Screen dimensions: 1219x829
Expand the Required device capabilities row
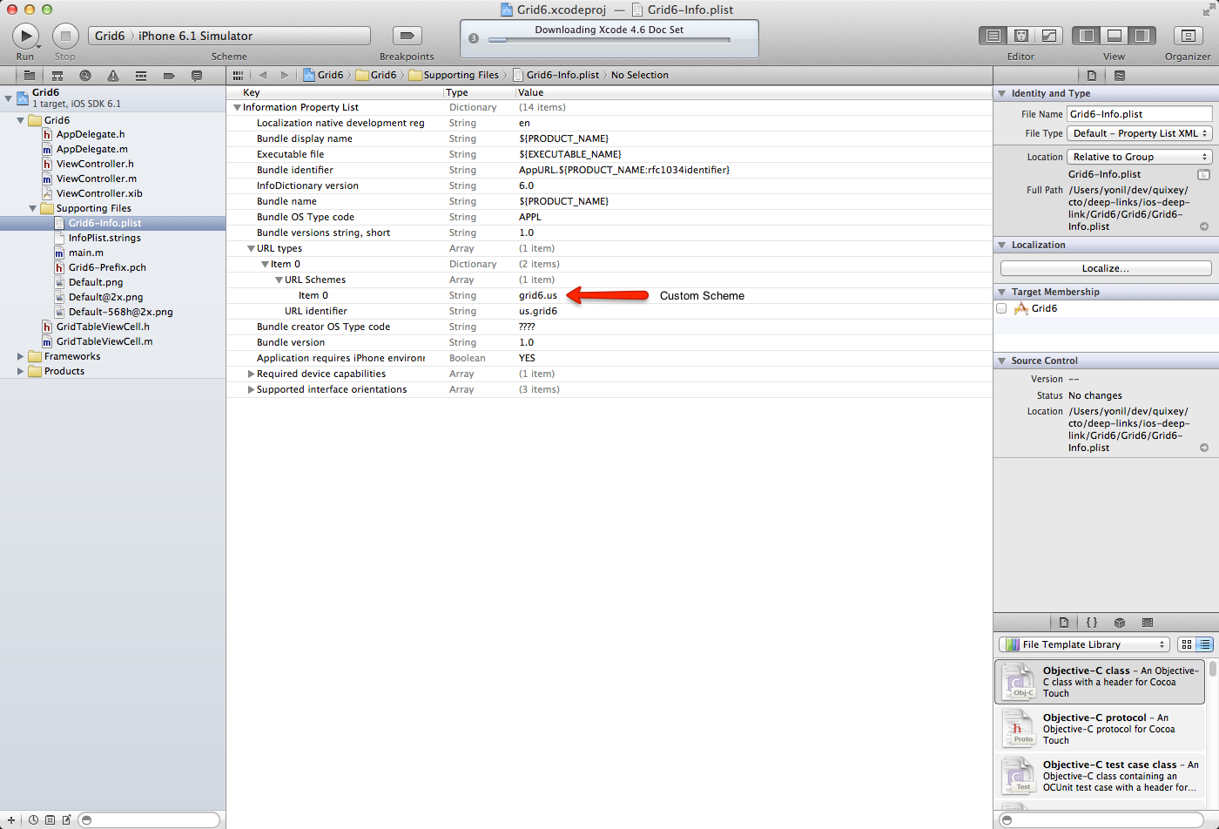point(251,374)
